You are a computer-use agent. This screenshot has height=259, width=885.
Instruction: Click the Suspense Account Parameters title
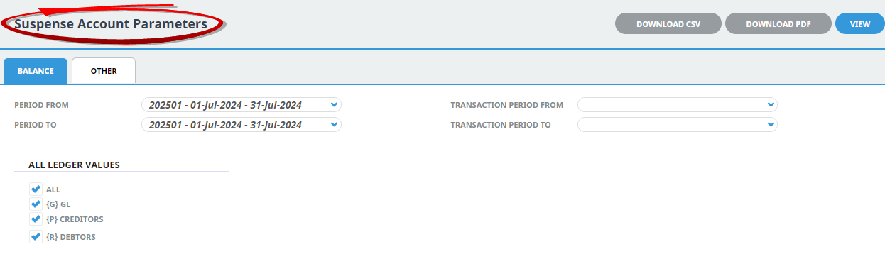point(111,24)
